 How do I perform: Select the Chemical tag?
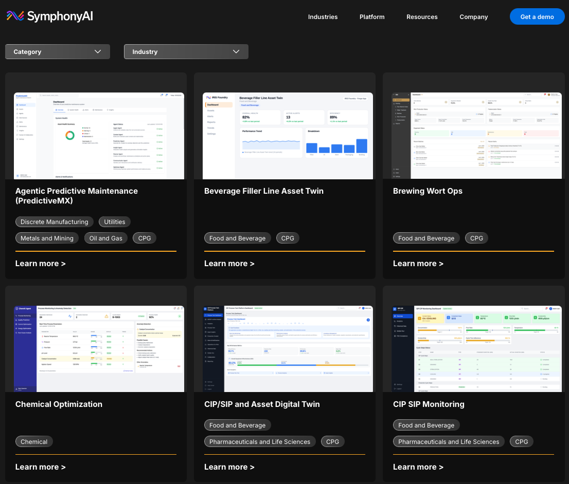pos(34,441)
